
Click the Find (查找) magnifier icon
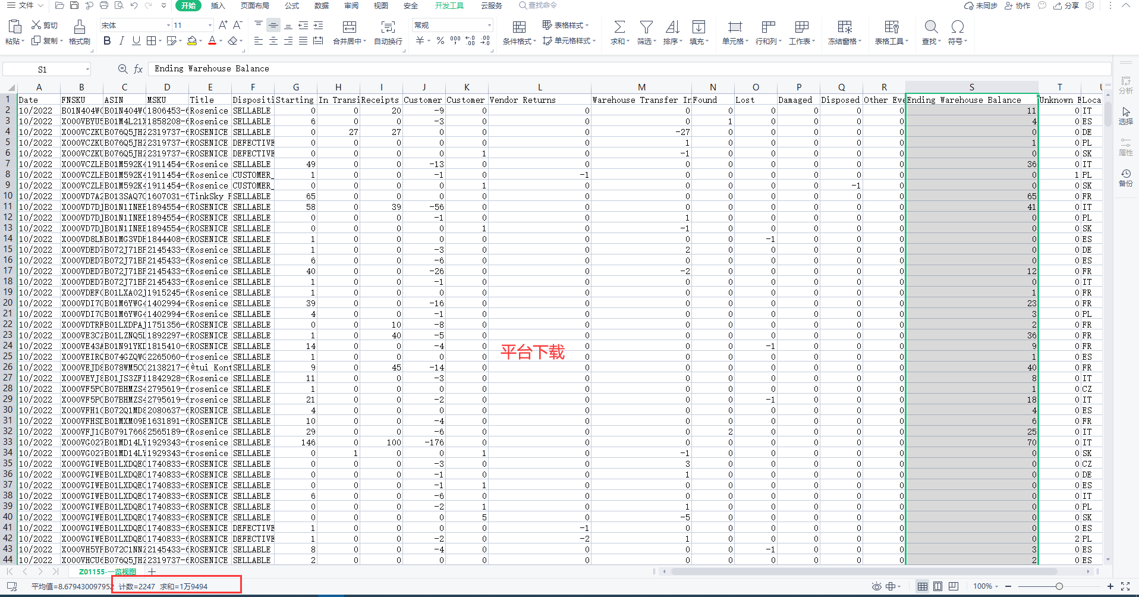931,27
